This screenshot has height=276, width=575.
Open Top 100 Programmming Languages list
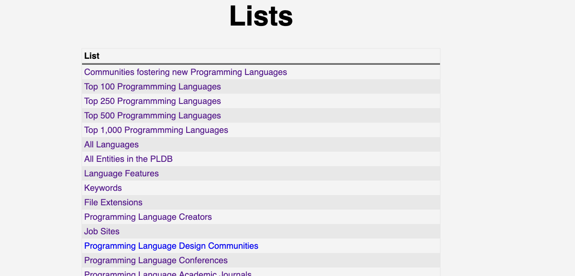pos(153,86)
